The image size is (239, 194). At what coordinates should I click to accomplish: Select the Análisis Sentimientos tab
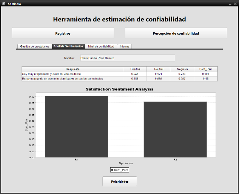pos(68,46)
